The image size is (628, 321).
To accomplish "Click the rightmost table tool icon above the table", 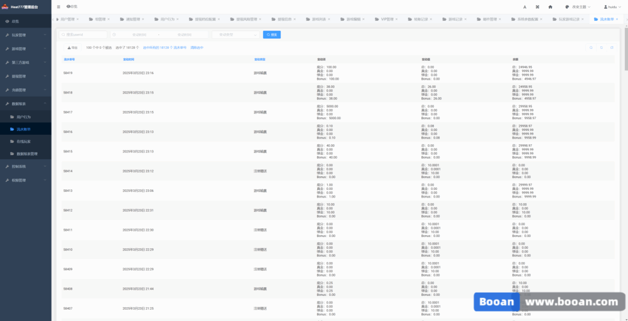I will [x=612, y=47].
